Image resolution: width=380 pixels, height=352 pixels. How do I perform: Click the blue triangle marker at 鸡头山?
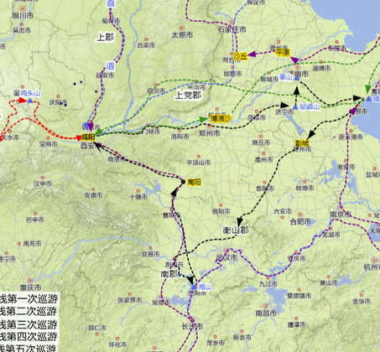pos(30,101)
